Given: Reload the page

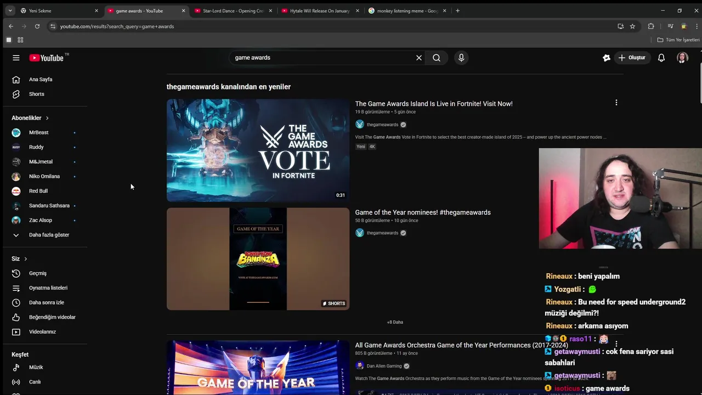Looking at the screenshot, I should pyautogui.click(x=37, y=26).
